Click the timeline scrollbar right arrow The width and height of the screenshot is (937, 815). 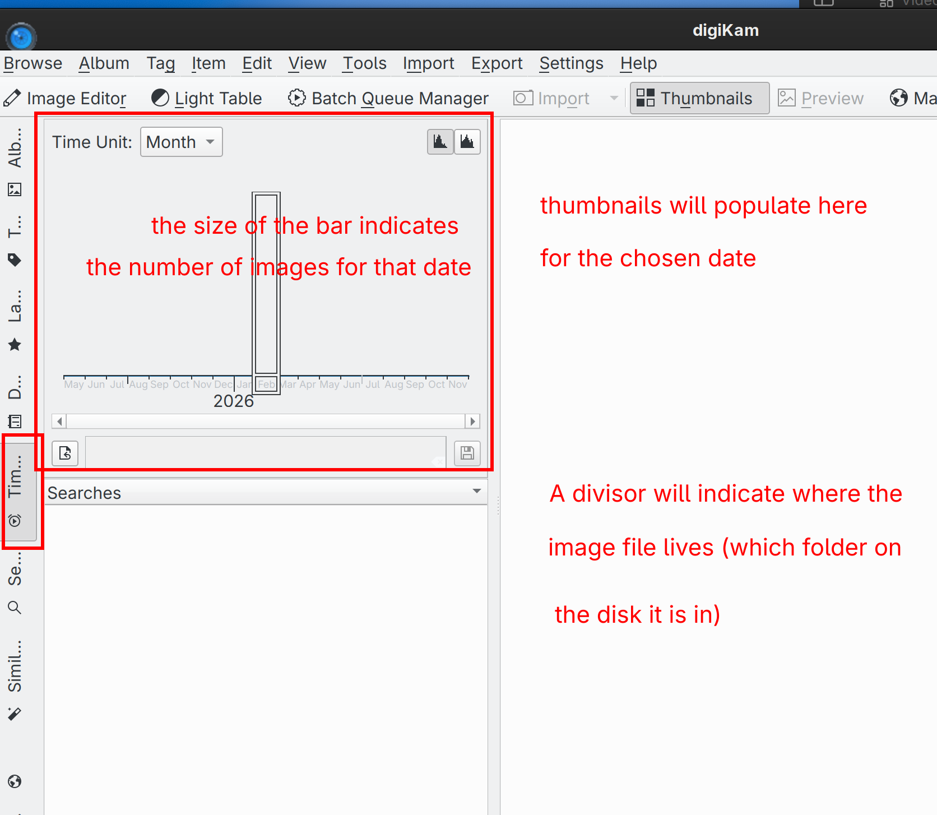click(472, 421)
